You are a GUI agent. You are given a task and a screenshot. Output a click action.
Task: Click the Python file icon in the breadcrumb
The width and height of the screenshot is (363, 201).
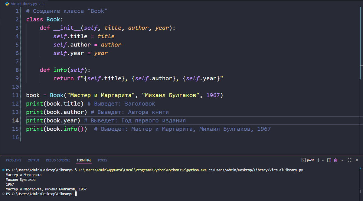pos(7,4)
